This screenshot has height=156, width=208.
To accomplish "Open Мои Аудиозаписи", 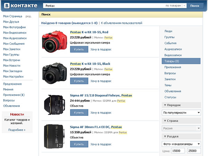I will tap(15, 38).
